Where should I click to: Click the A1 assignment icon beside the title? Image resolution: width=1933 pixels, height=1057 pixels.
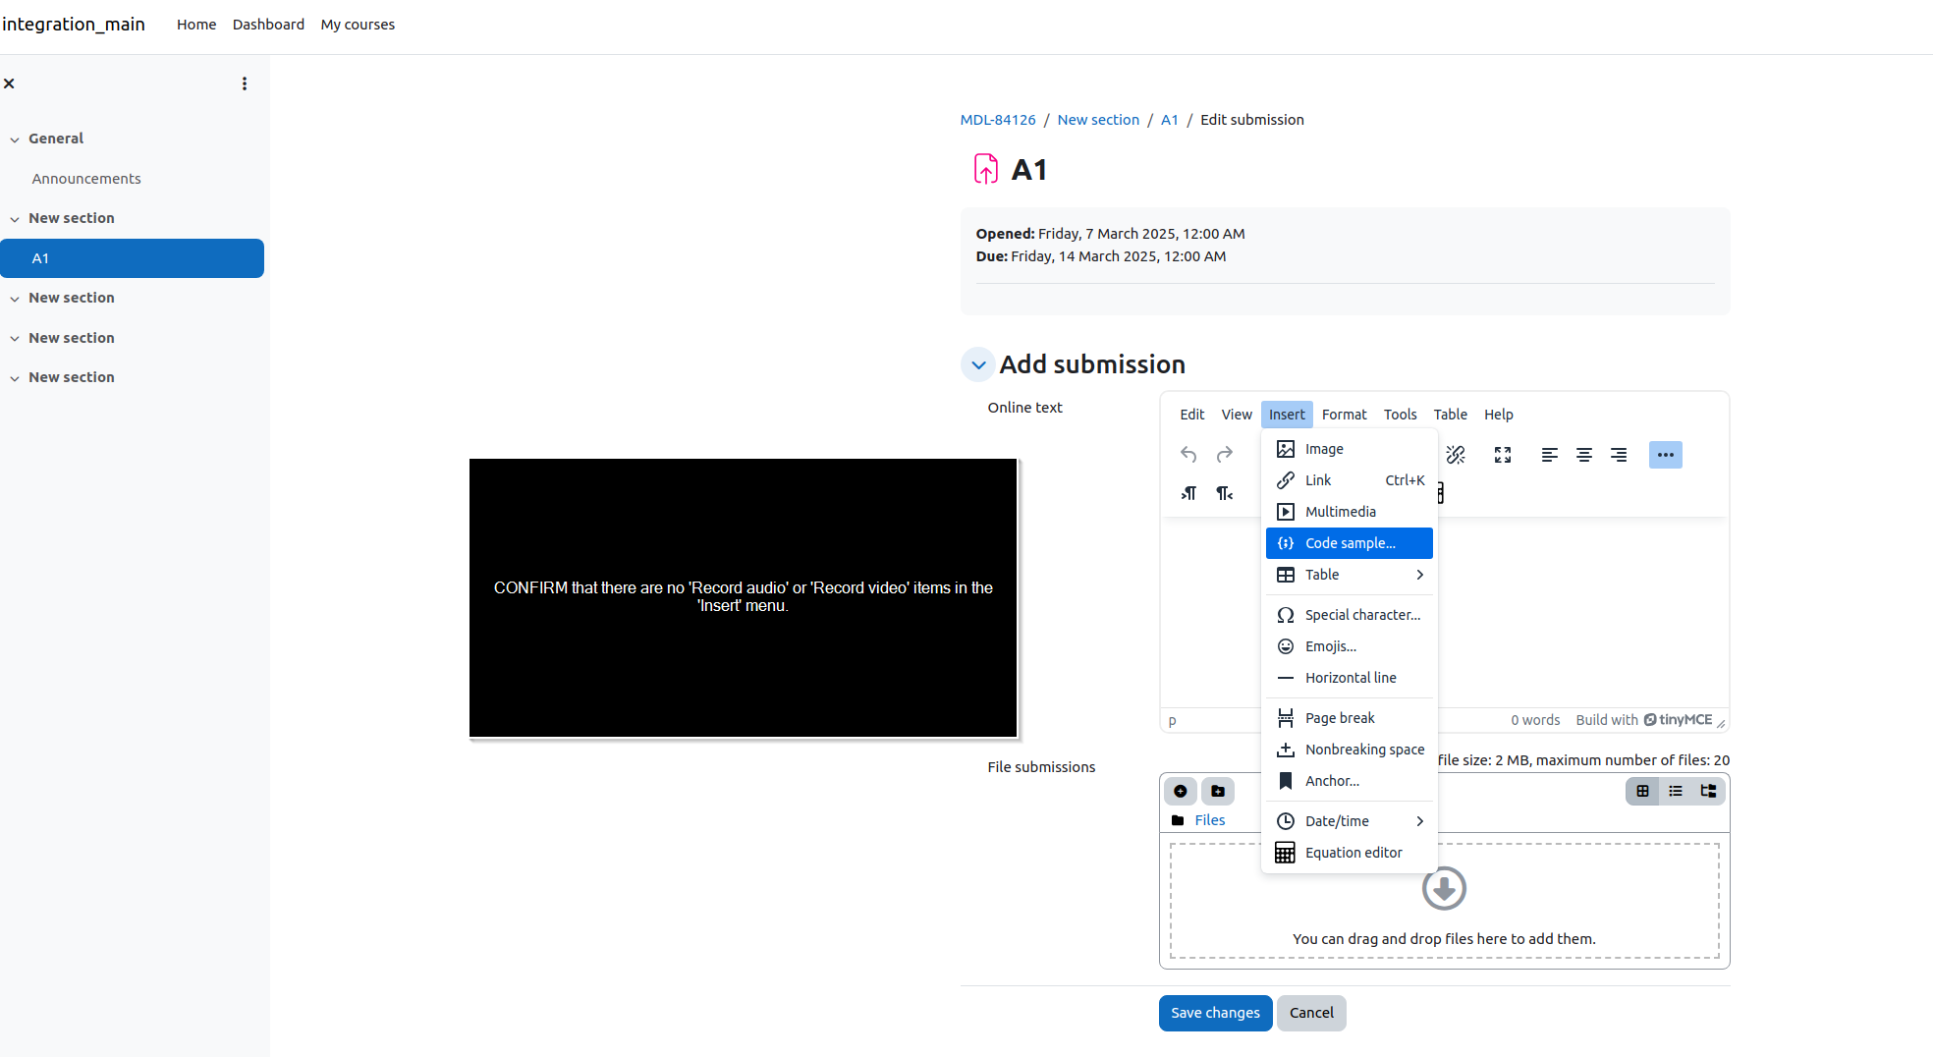pyautogui.click(x=985, y=169)
